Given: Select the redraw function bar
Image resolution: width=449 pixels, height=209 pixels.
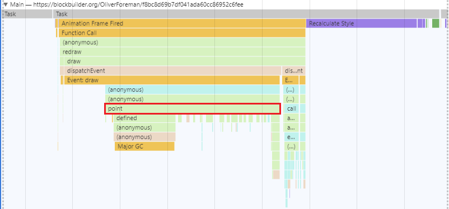Looking at the screenshot, I should 183,52.
